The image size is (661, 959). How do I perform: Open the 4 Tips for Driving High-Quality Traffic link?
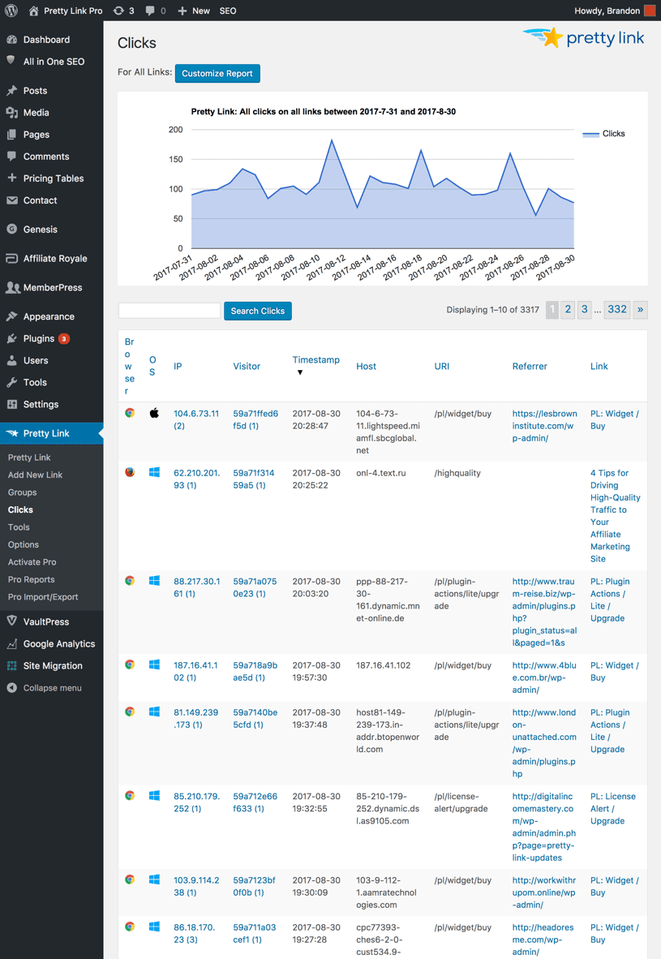615,515
